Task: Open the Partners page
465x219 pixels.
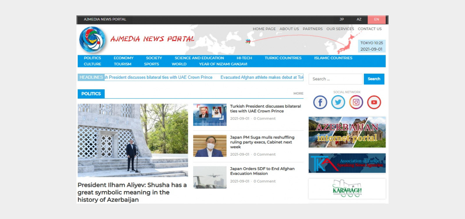Action: 313,29
